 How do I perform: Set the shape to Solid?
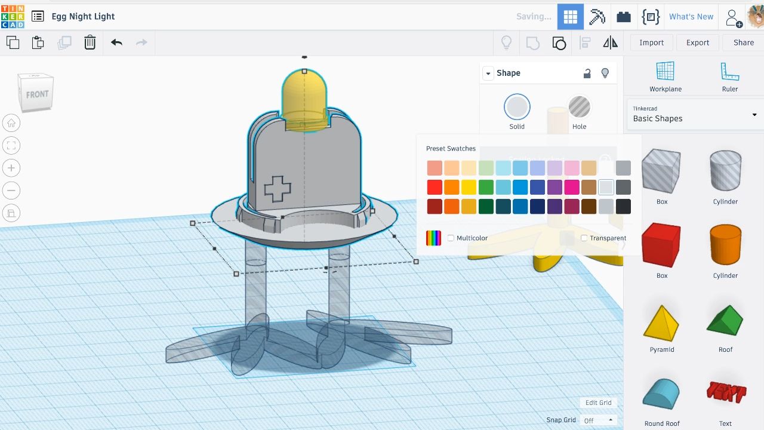tap(517, 112)
